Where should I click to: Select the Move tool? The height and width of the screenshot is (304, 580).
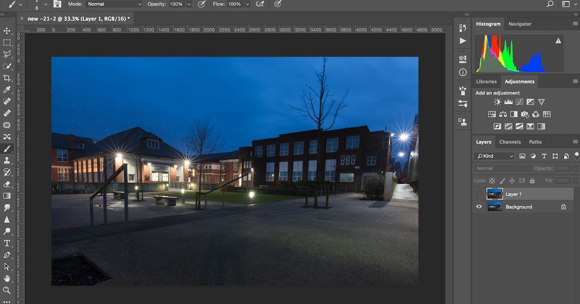coord(7,31)
